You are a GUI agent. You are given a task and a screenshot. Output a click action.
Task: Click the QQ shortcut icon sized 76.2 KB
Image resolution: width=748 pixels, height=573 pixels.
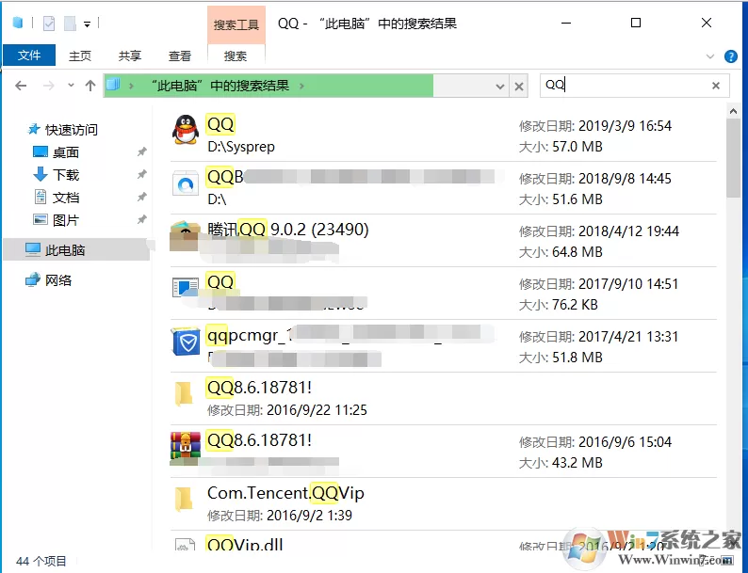tap(185, 288)
